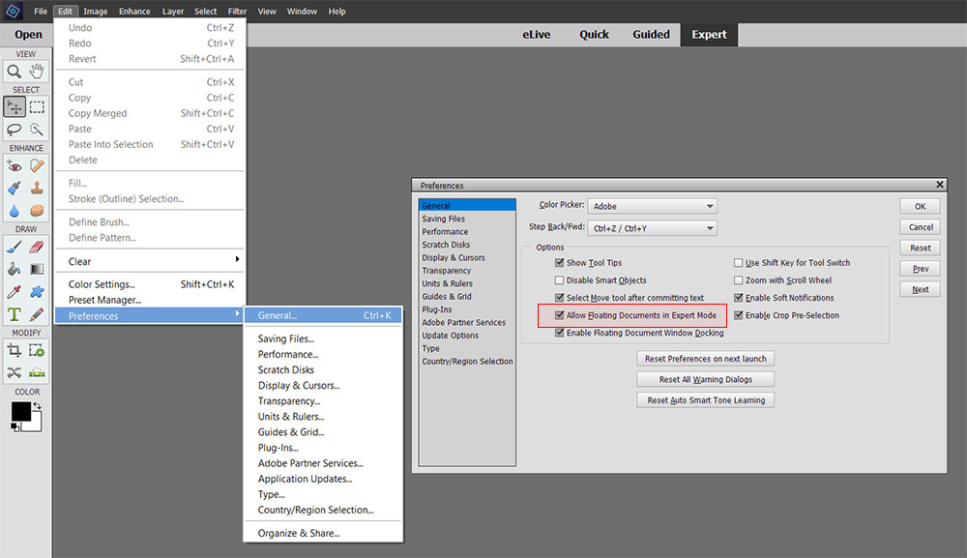Toggle Enable Soft Notifications checkbox
Image resolution: width=967 pixels, height=558 pixels.
738,298
